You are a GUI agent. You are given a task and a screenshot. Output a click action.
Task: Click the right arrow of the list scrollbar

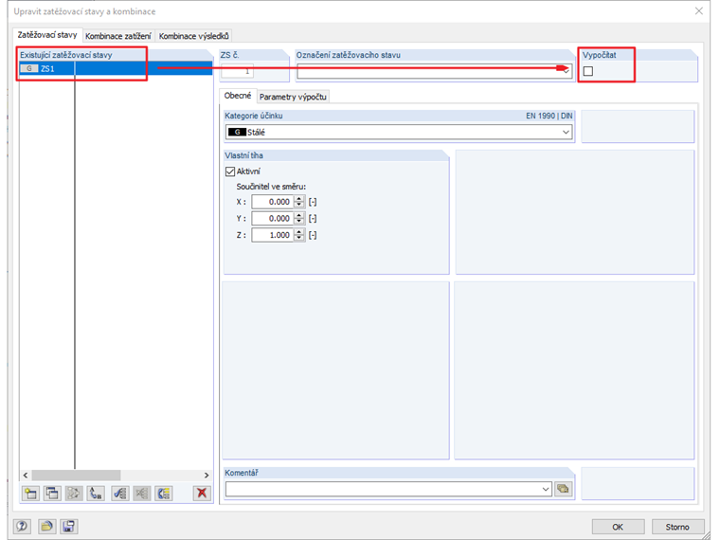click(x=207, y=475)
